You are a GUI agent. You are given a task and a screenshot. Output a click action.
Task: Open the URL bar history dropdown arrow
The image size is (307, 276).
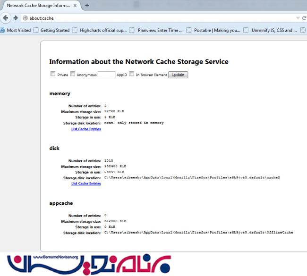(x=298, y=18)
